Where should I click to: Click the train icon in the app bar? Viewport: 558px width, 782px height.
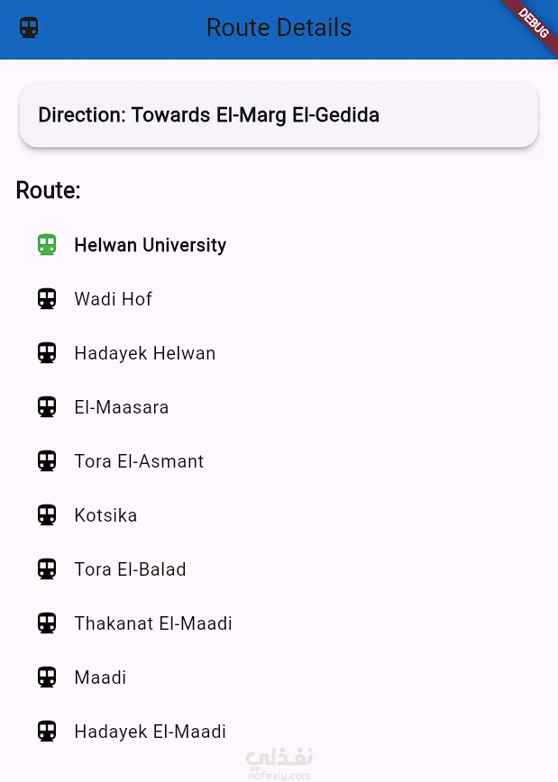[x=28, y=28]
